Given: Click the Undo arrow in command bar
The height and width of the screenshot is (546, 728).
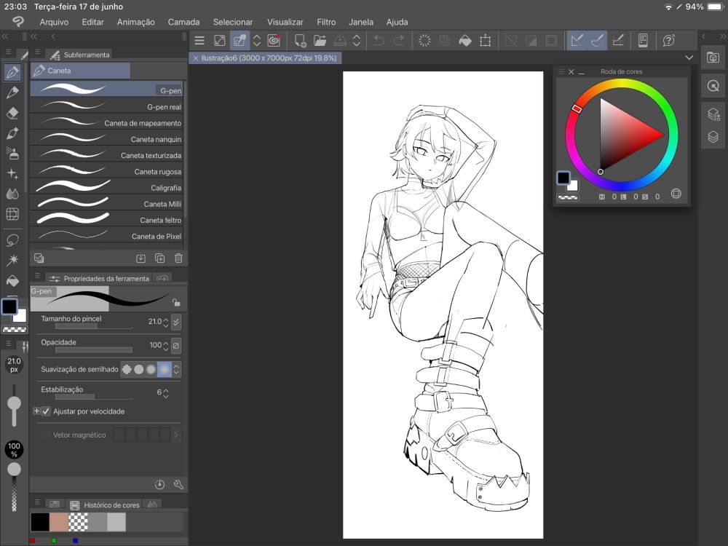Looking at the screenshot, I should tap(379, 41).
